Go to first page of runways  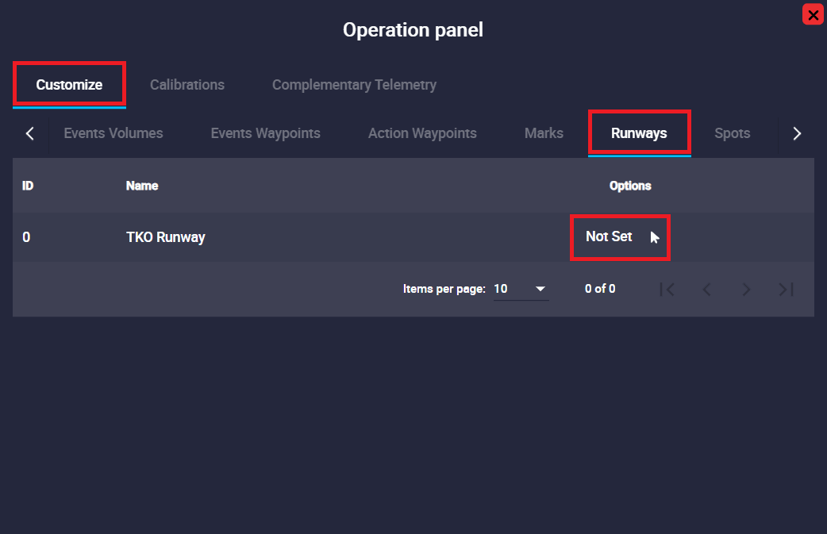(x=667, y=290)
